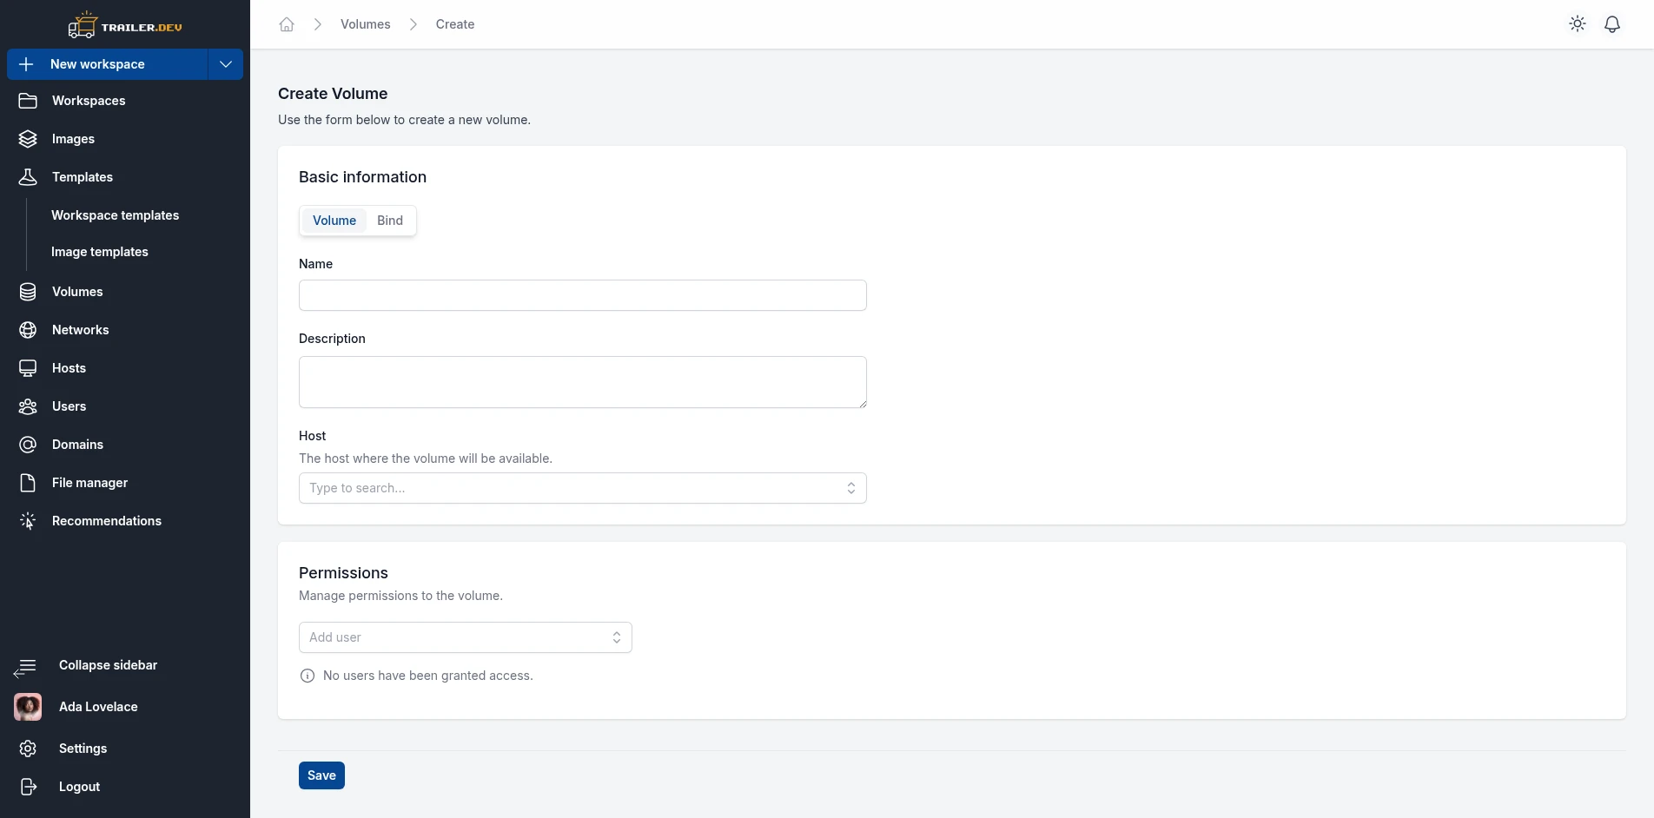The width and height of the screenshot is (1654, 818).
Task: Click the Save button
Action: [x=321, y=775]
